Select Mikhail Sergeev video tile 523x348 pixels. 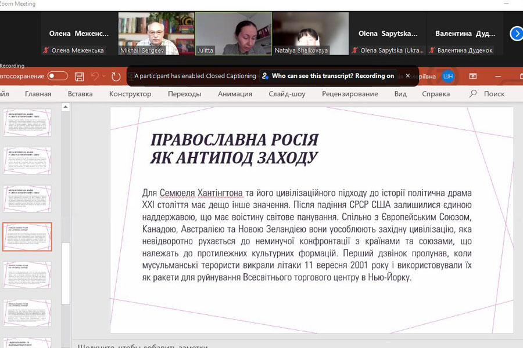[x=156, y=33]
